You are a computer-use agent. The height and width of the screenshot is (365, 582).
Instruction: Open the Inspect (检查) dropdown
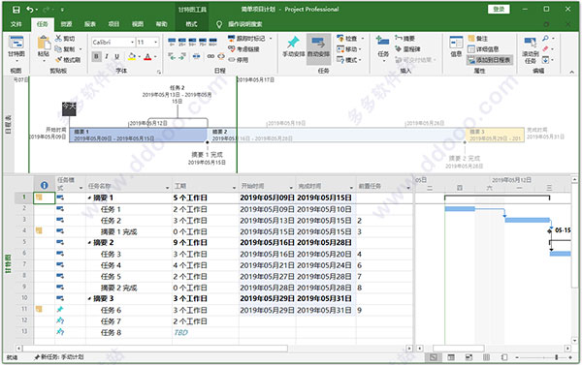[362, 38]
